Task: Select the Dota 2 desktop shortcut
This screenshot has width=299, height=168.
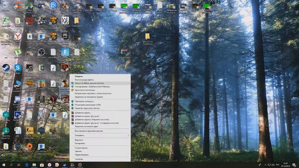Action: click(x=29, y=21)
